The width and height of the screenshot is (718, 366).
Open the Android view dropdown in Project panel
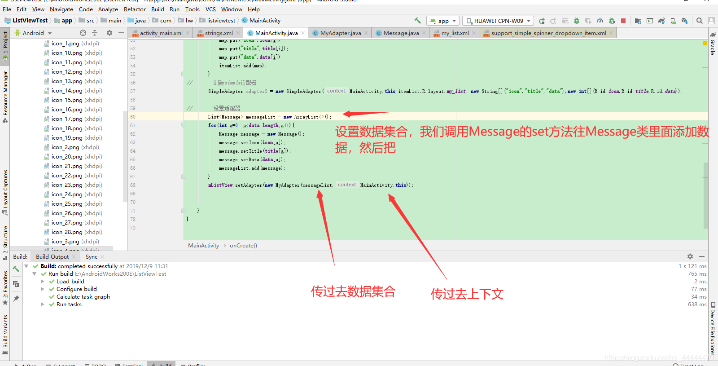[x=34, y=33]
